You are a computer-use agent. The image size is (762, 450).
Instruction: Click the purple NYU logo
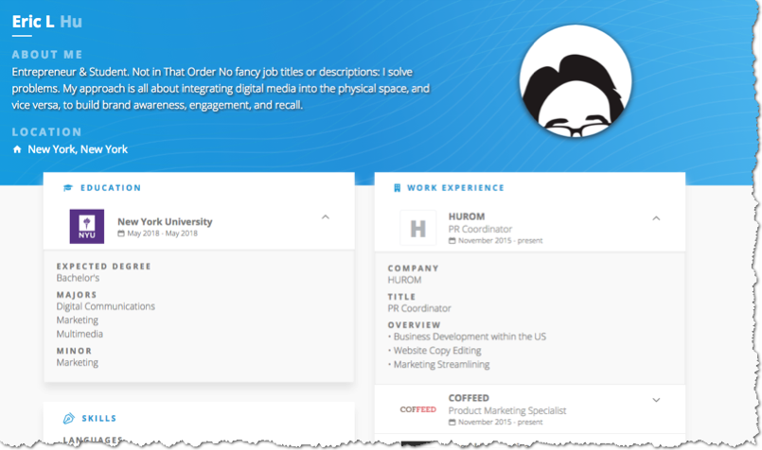87,227
